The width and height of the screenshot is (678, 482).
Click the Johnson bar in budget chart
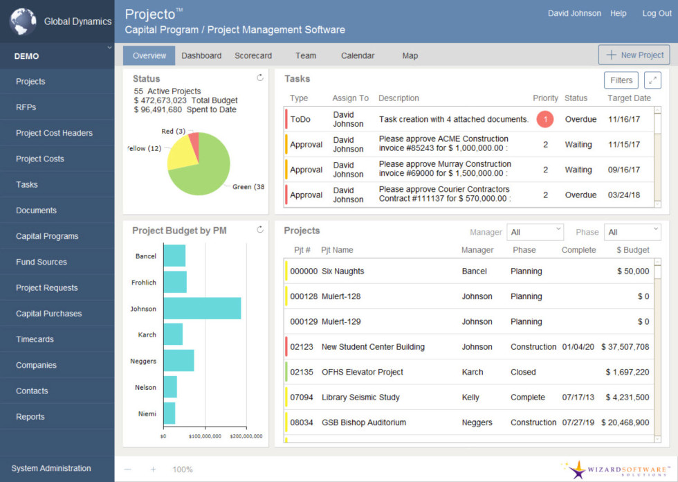[x=202, y=308]
